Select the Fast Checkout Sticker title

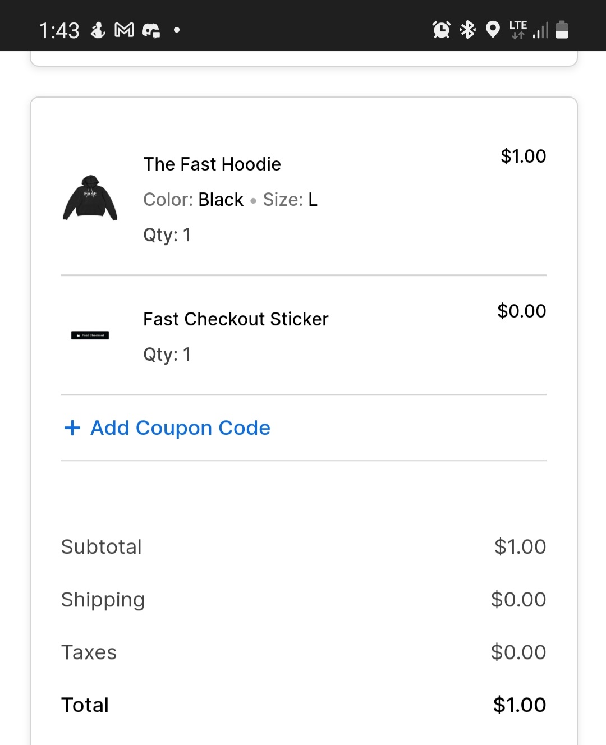coord(236,319)
